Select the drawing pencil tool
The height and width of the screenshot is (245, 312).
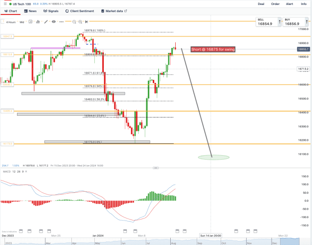pyautogui.click(x=46, y=21)
